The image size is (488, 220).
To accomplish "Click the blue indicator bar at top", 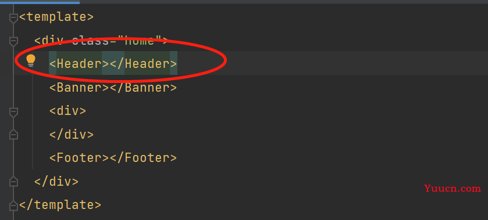I will (40, 2).
